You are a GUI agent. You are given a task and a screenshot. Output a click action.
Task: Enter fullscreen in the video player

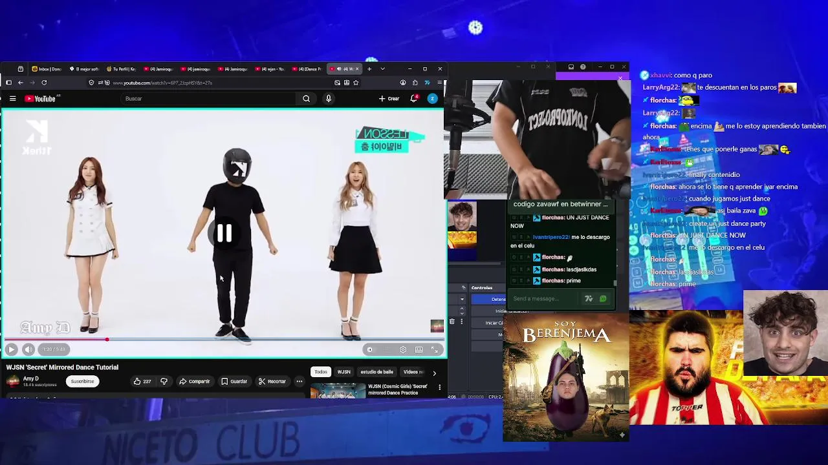click(x=435, y=349)
